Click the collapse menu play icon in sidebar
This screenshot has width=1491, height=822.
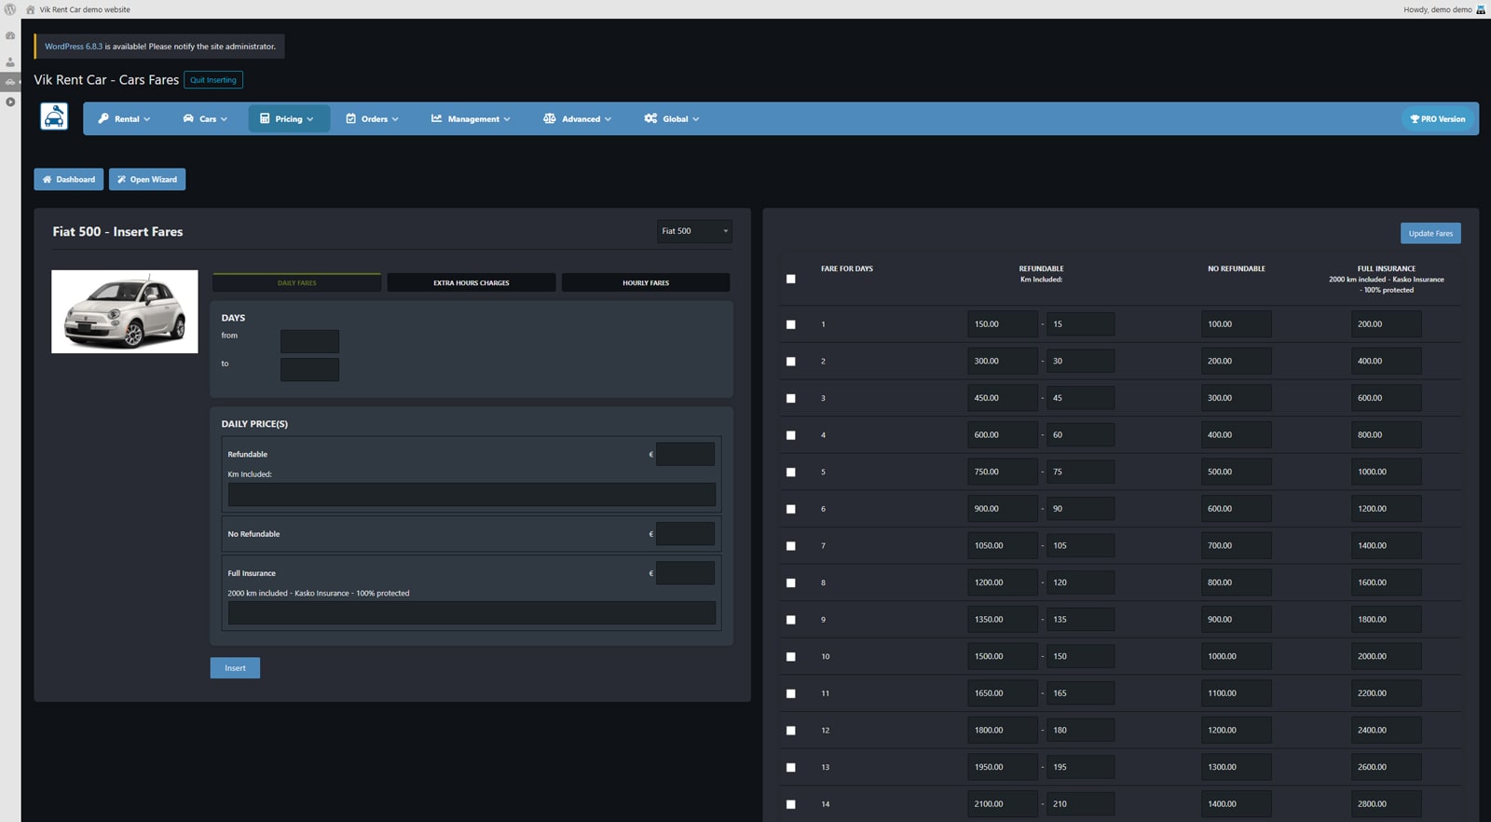point(10,102)
